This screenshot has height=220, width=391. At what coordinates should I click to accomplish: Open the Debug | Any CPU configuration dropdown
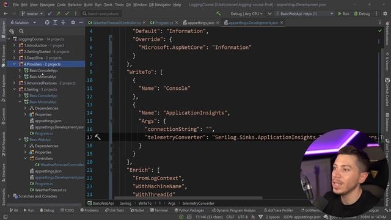pos(246,13)
